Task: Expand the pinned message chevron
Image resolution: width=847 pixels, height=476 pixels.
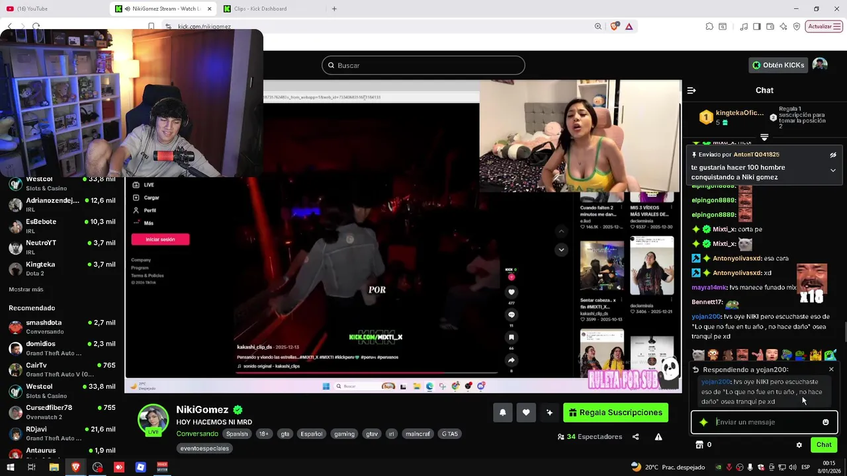Action: click(x=833, y=170)
